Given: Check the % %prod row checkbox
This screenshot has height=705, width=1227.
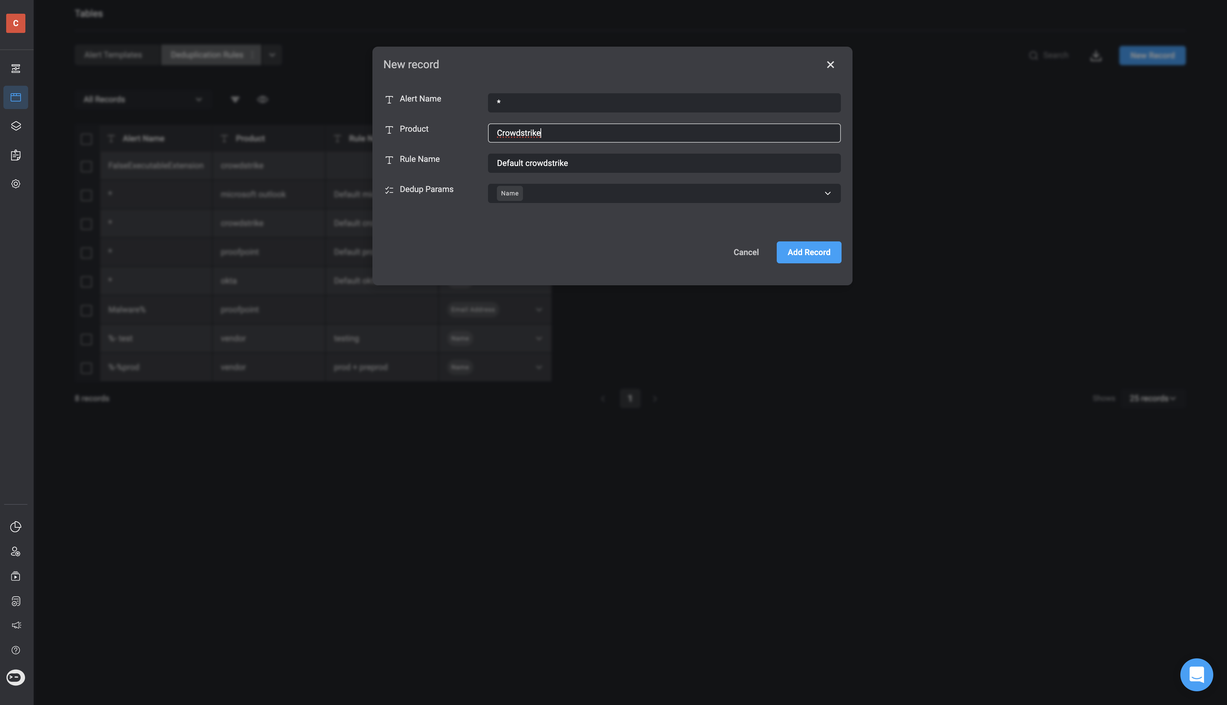Looking at the screenshot, I should pyautogui.click(x=86, y=368).
